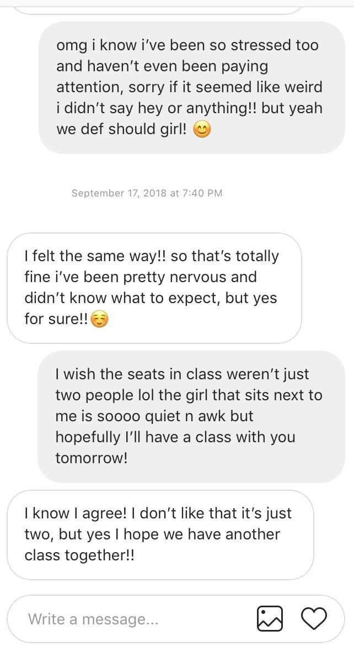The width and height of the screenshot is (354, 652).
Task: Click 'class together!!' text in last message
Action: coord(79,555)
